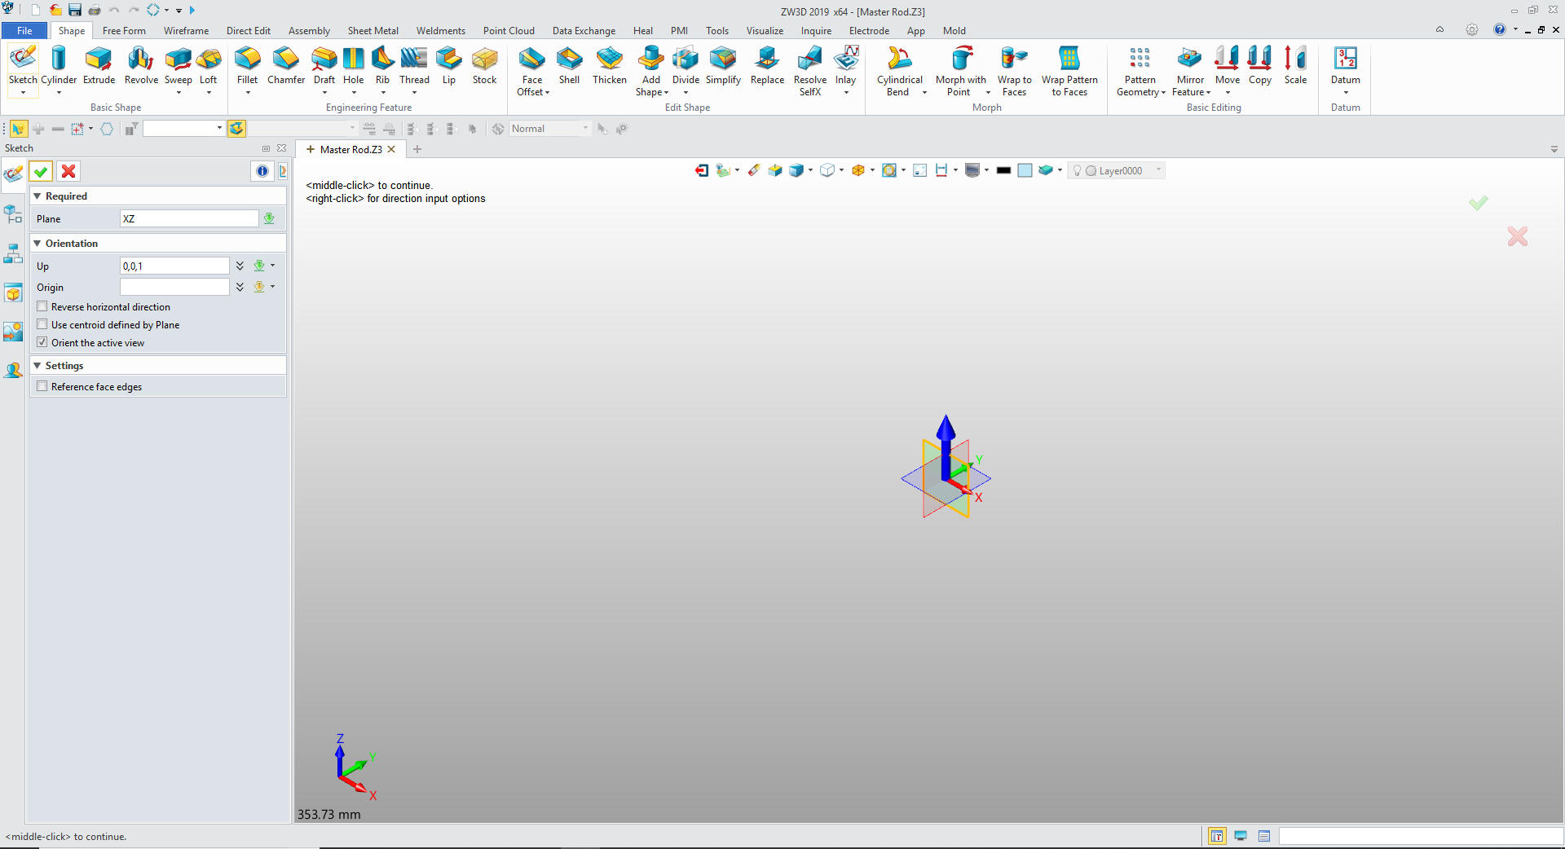1565x849 pixels.
Task: Click the large red X in viewport
Action: (x=1518, y=236)
